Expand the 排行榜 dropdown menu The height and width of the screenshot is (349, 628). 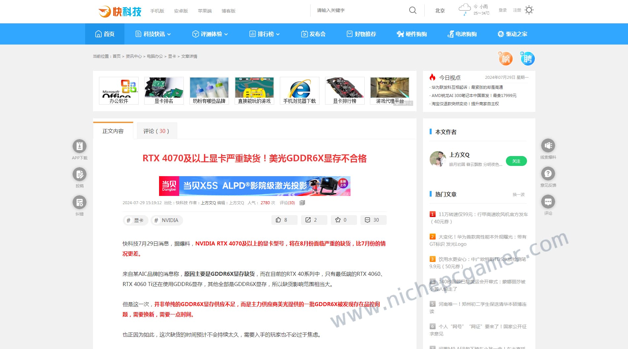click(x=264, y=34)
